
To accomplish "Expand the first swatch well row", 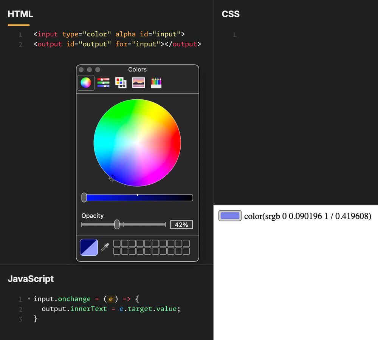I will 151,243.
